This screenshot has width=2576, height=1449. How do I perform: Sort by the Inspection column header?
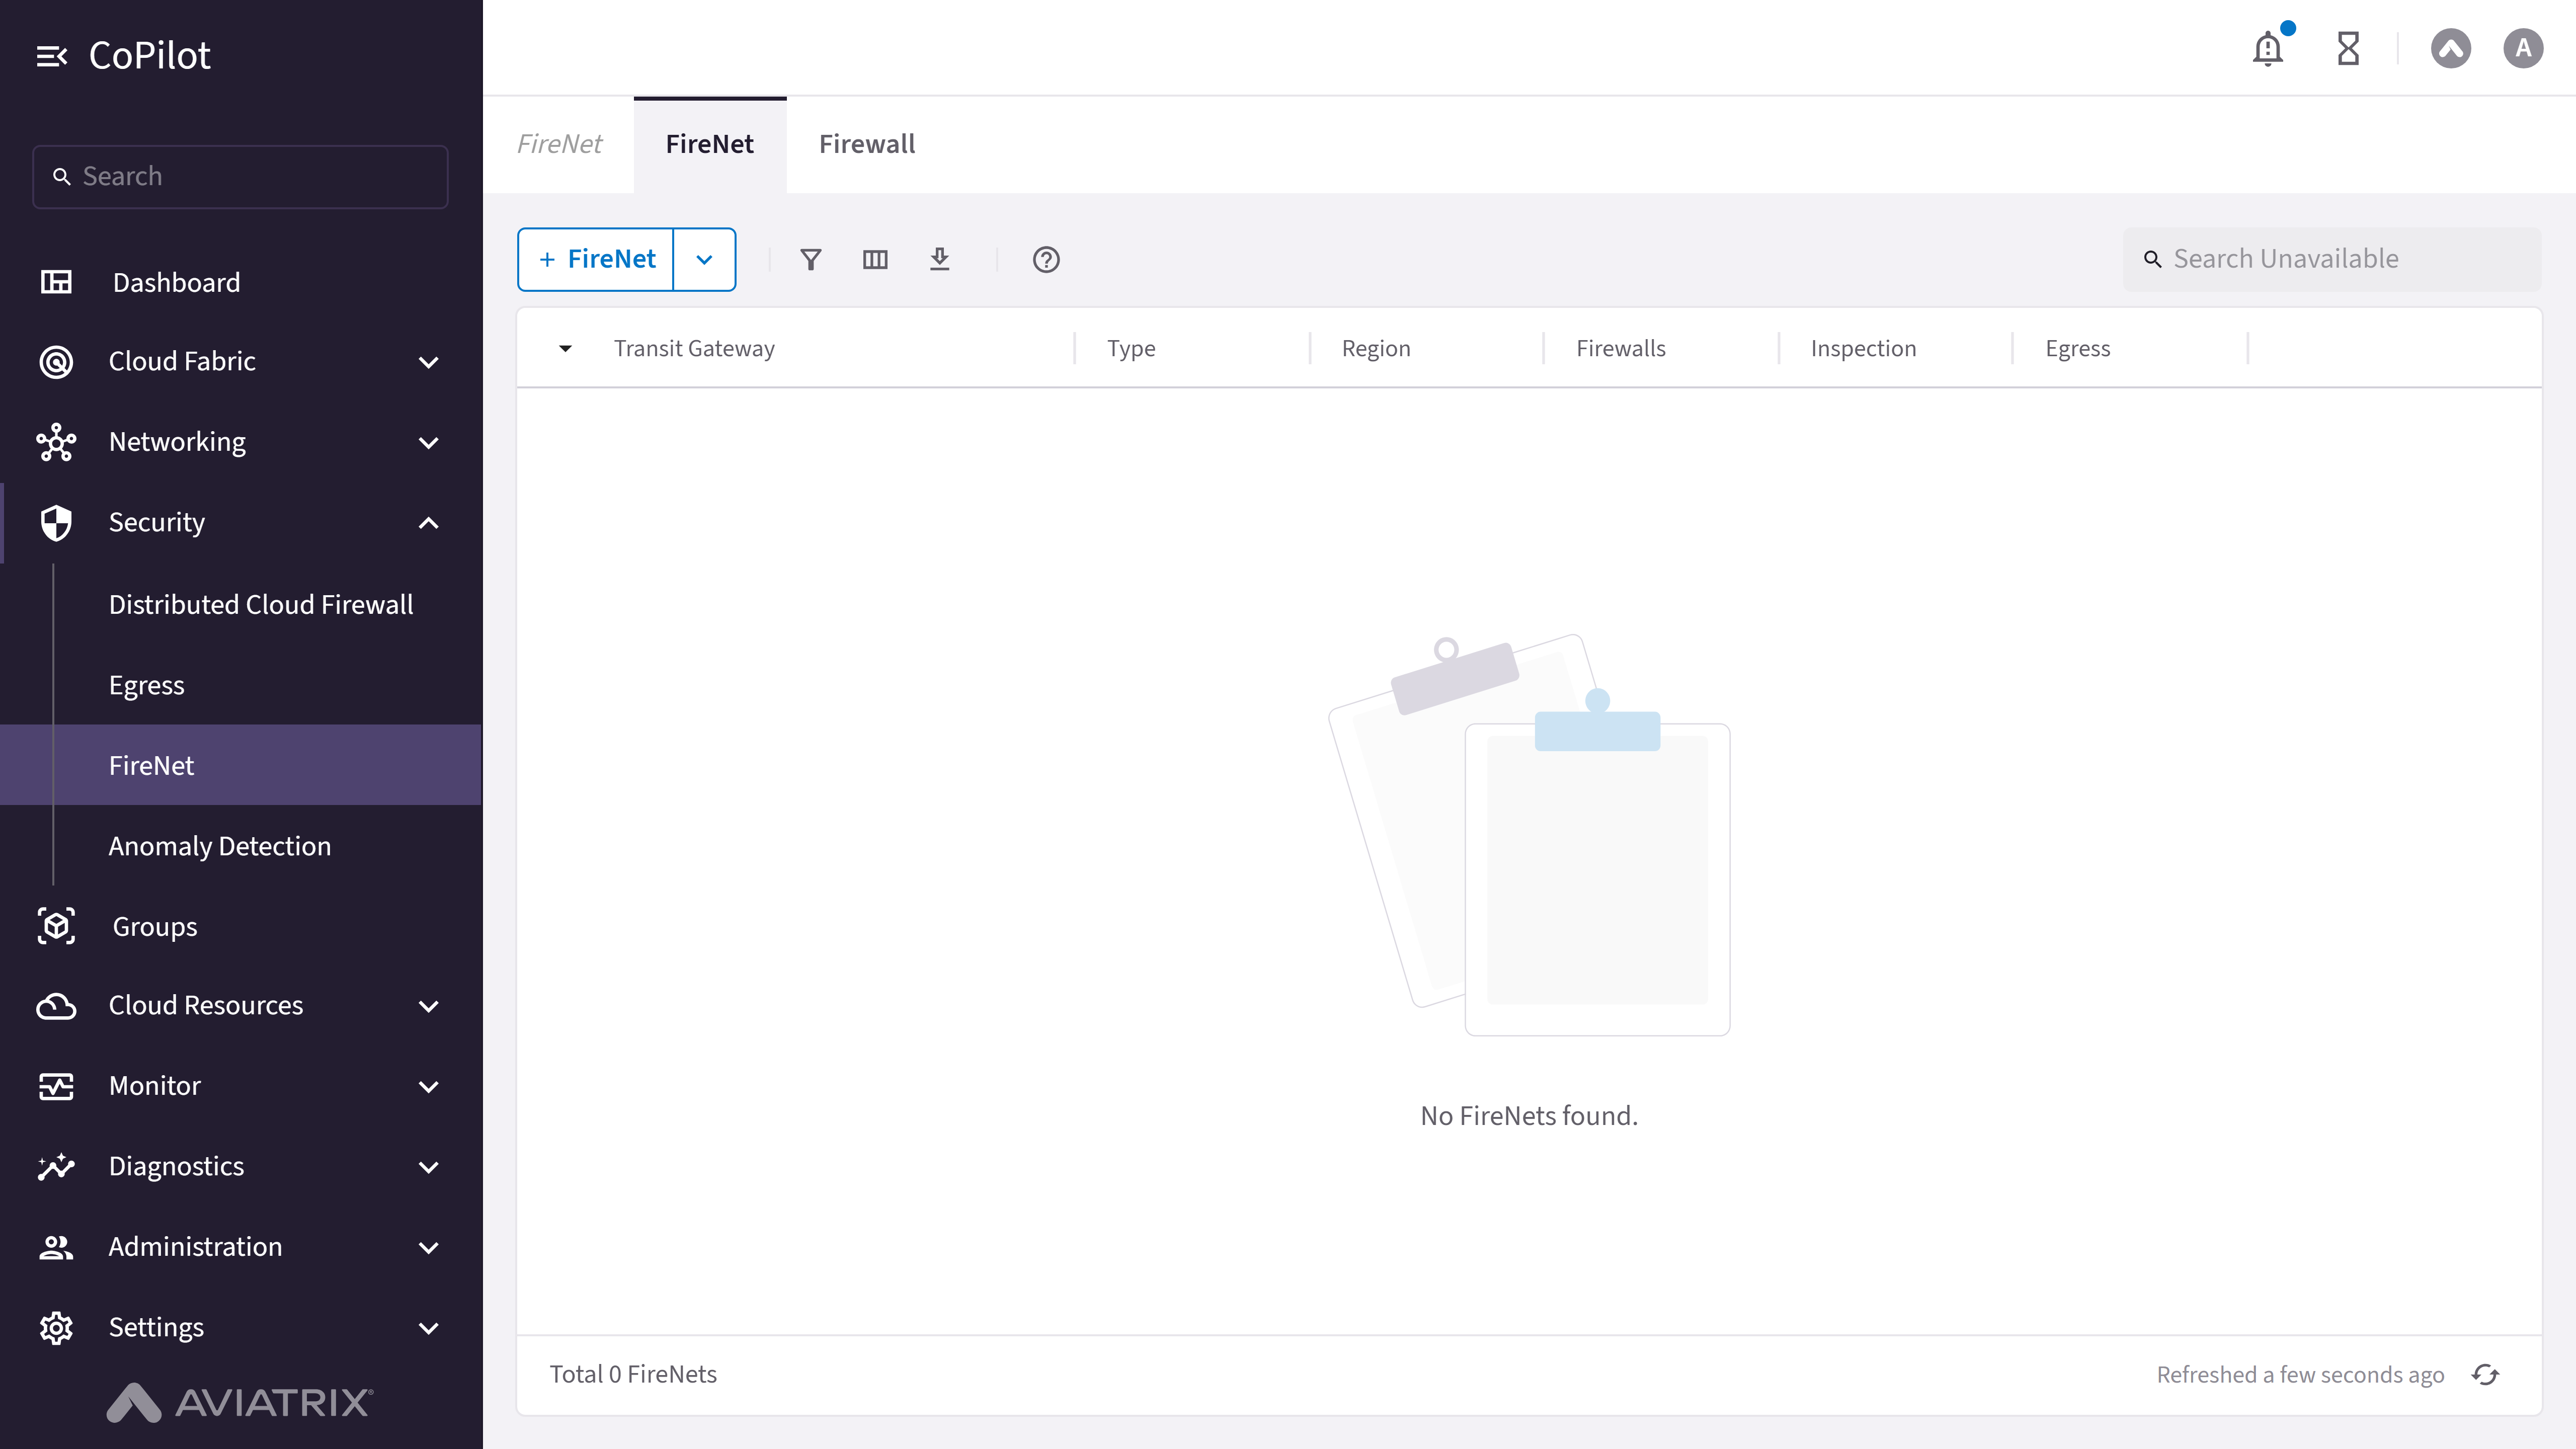[x=1863, y=349]
